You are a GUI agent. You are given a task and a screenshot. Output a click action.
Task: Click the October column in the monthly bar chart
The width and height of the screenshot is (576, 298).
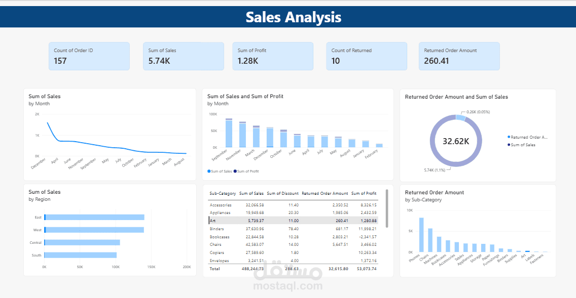pyautogui.click(x=283, y=139)
